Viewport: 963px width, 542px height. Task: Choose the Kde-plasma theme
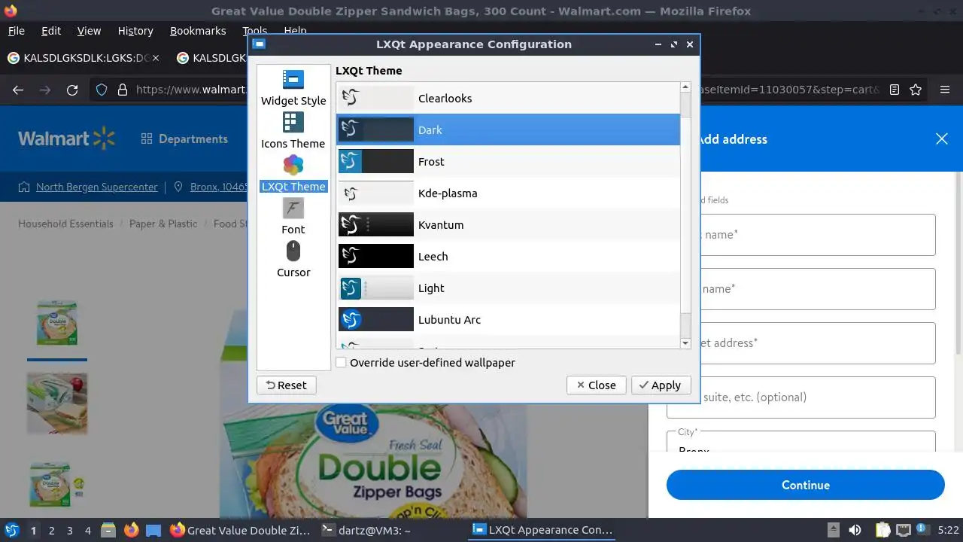pos(508,193)
